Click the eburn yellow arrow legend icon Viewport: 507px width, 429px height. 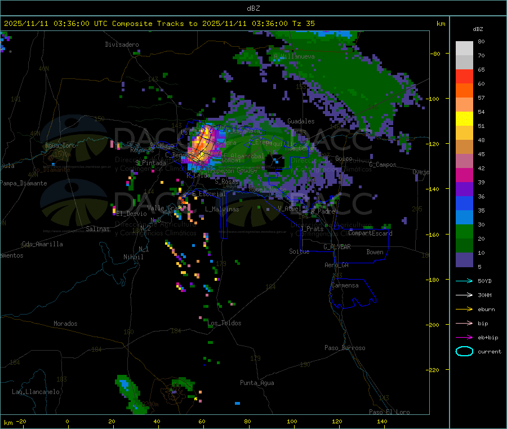point(464,309)
